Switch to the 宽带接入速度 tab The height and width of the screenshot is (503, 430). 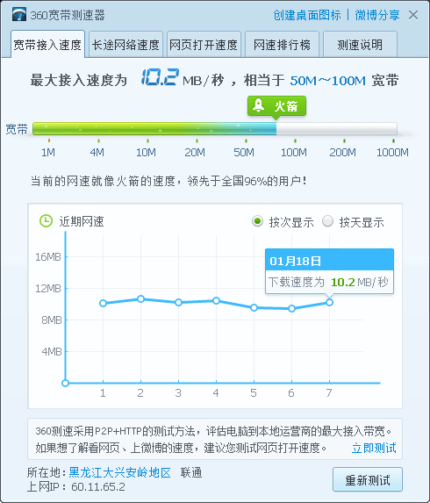click(47, 44)
